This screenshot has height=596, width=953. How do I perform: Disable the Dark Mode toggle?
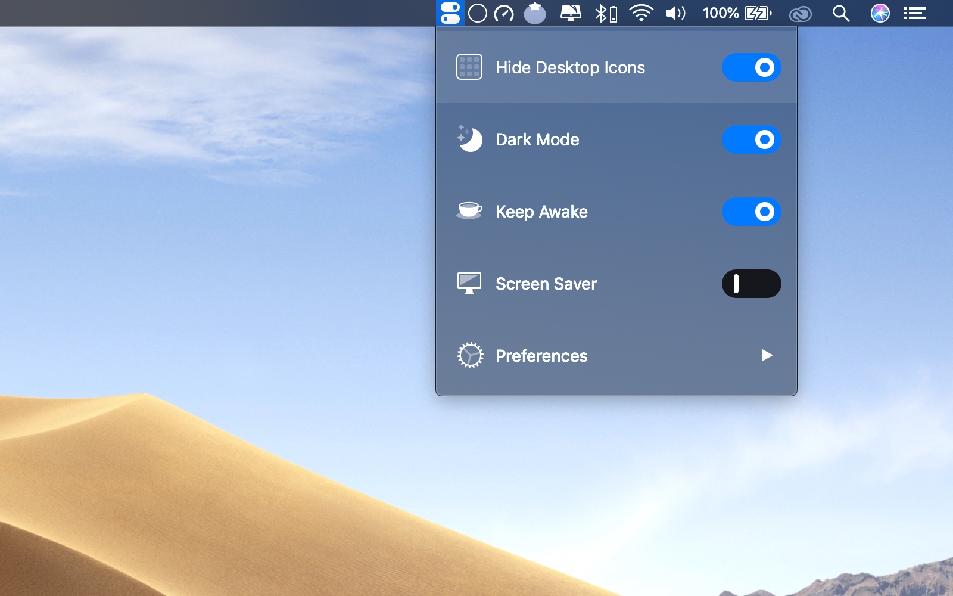click(x=751, y=139)
